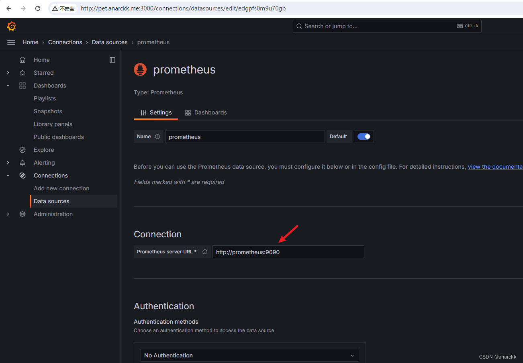Image resolution: width=523 pixels, height=363 pixels.
Task: Click the Name input field
Action: click(245, 137)
